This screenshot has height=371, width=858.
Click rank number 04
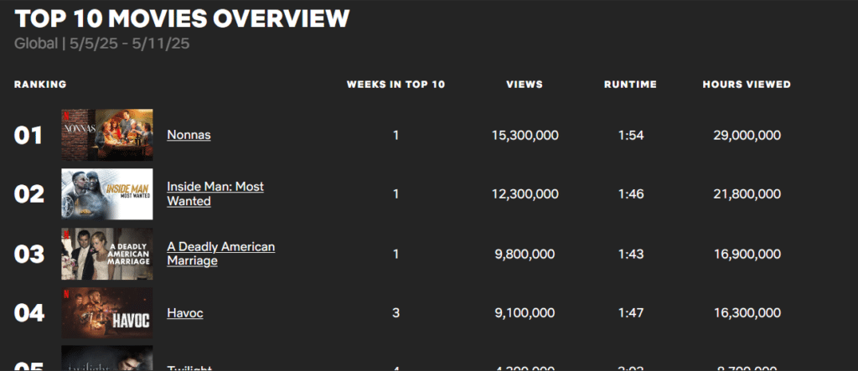click(29, 313)
